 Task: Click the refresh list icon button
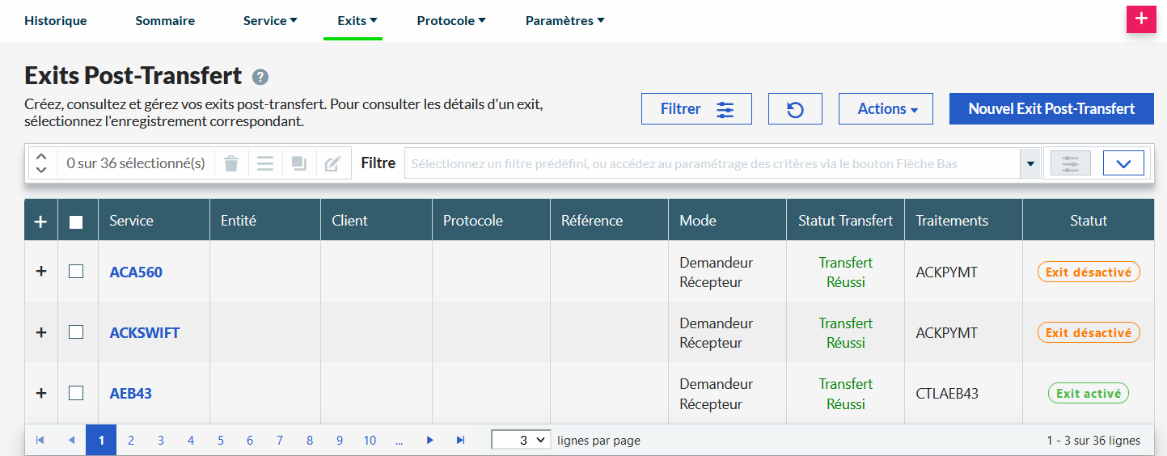coord(795,109)
